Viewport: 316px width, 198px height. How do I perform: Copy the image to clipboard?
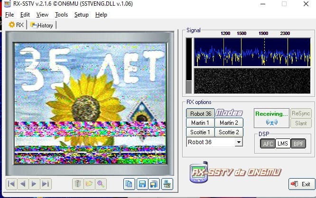tap(129, 184)
